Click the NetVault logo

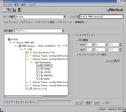(115, 10)
